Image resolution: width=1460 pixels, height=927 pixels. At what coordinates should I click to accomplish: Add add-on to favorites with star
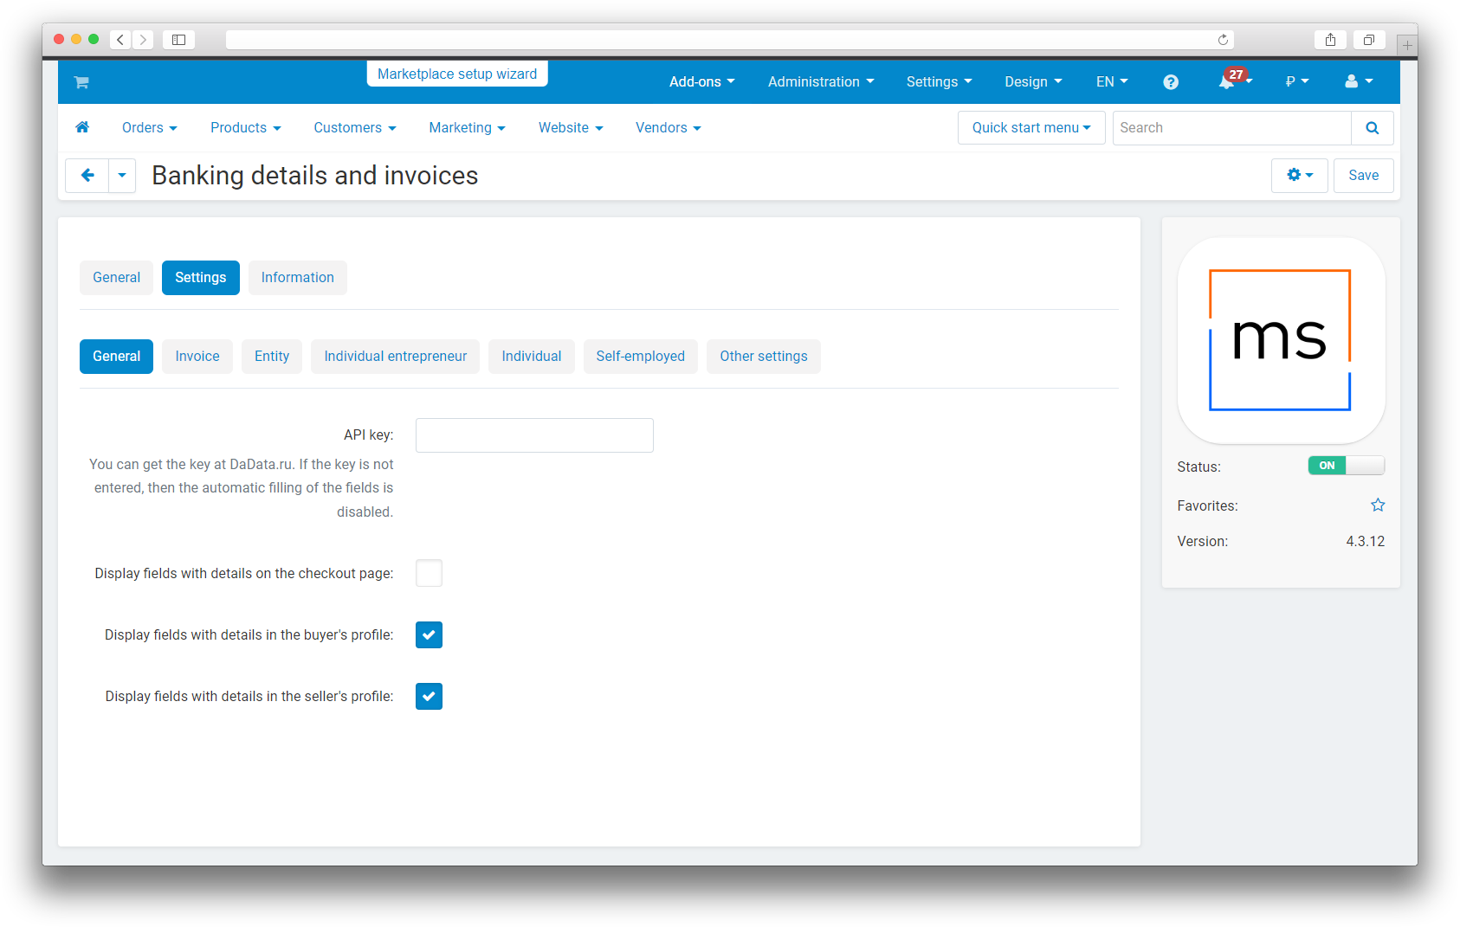tap(1377, 505)
